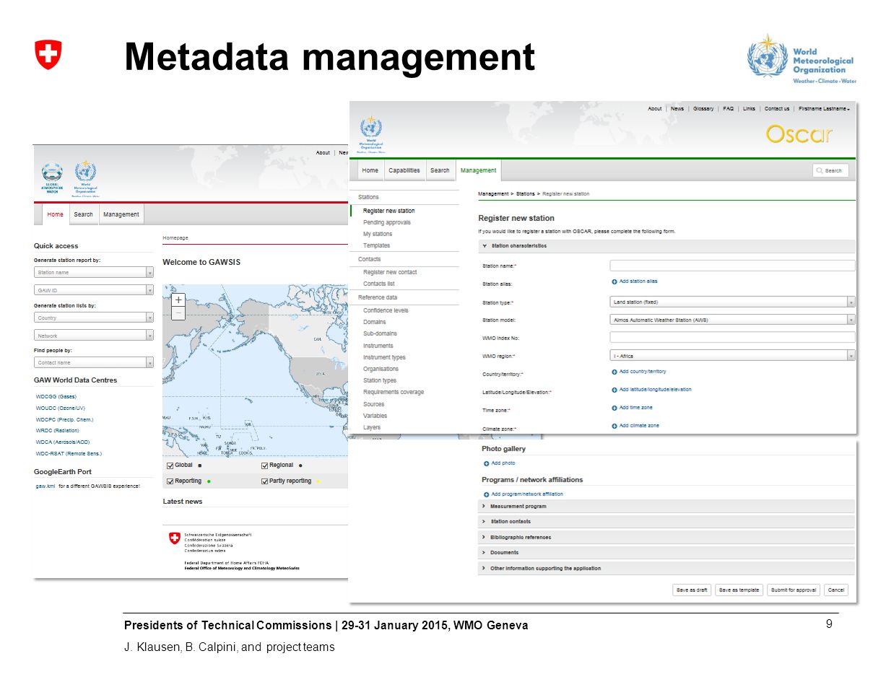This screenshot has width=873, height=682.
Task: Open the FAQ link in the top bar
Action: pyautogui.click(x=729, y=109)
